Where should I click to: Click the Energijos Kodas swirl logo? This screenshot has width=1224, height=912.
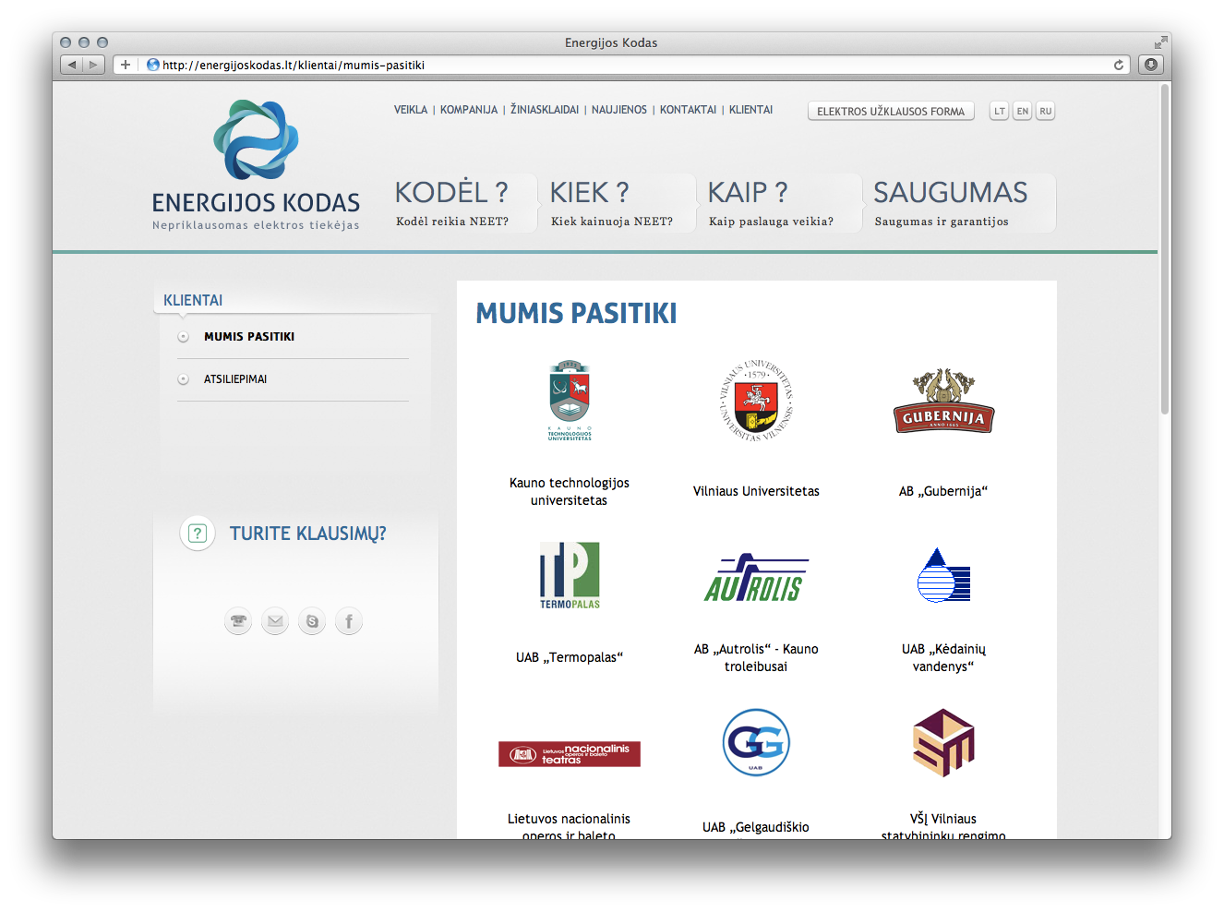coord(256,139)
